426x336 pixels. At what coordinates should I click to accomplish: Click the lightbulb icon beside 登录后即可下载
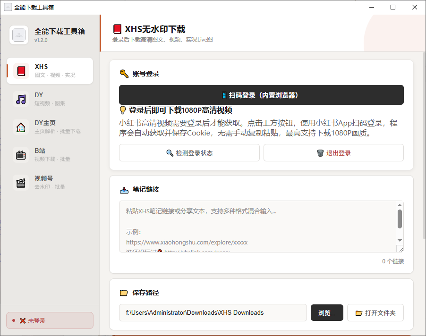123,110
